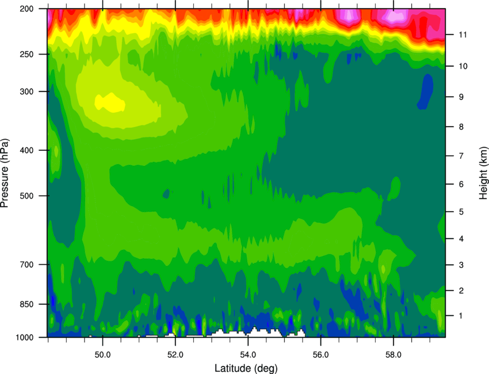Click the 250 pressure axis label

[26, 54]
